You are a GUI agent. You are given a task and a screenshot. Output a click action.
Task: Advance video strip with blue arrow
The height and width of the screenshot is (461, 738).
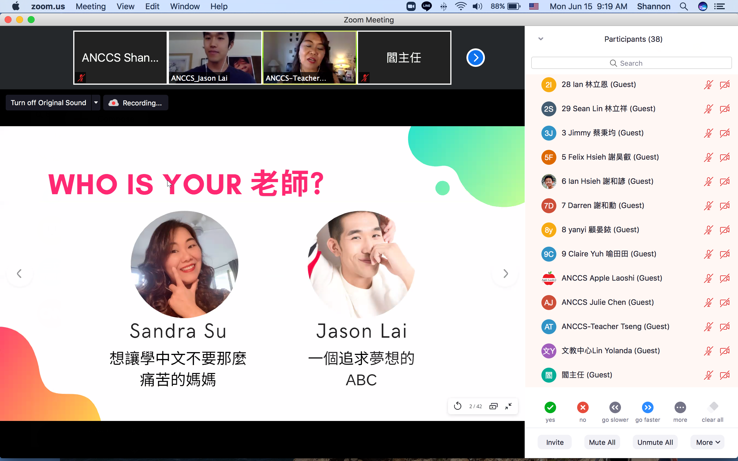[x=475, y=57]
